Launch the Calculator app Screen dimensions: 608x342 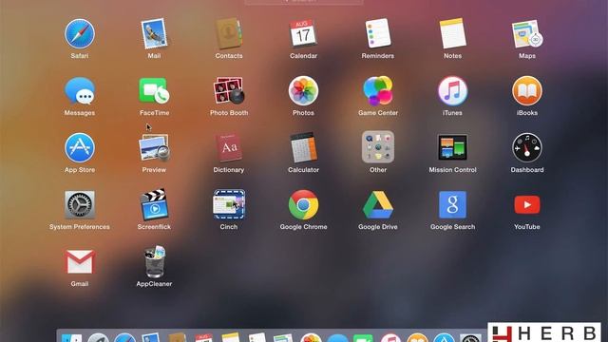coord(303,148)
